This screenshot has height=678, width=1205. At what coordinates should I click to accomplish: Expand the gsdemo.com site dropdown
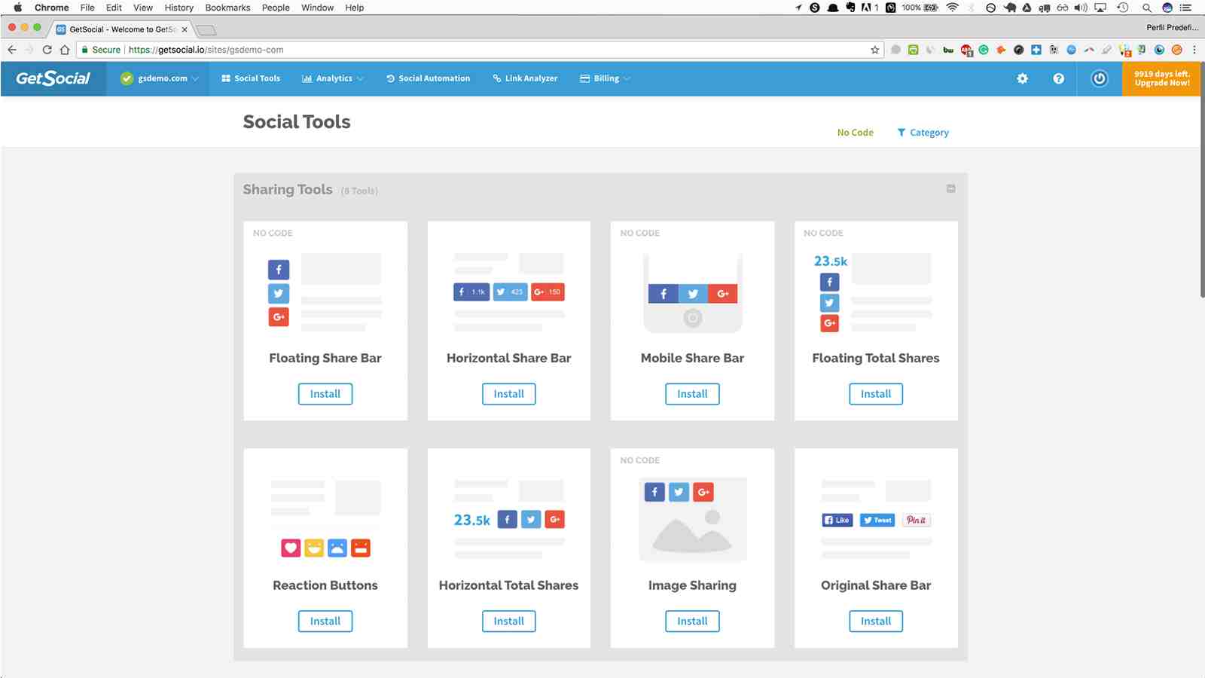[160, 78]
